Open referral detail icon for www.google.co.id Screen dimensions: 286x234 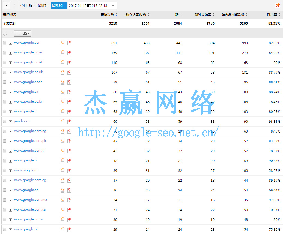(69, 63)
